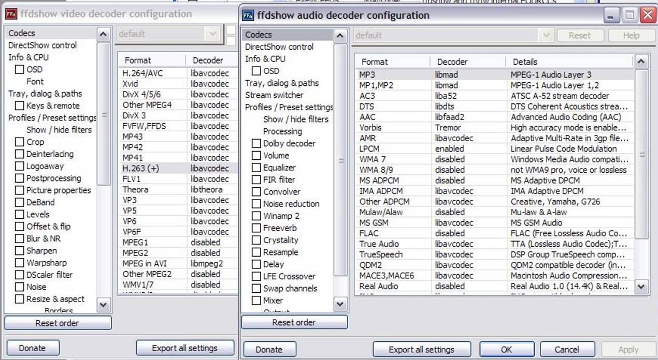Select the H.264/AVC row in video codecs

[178, 73]
